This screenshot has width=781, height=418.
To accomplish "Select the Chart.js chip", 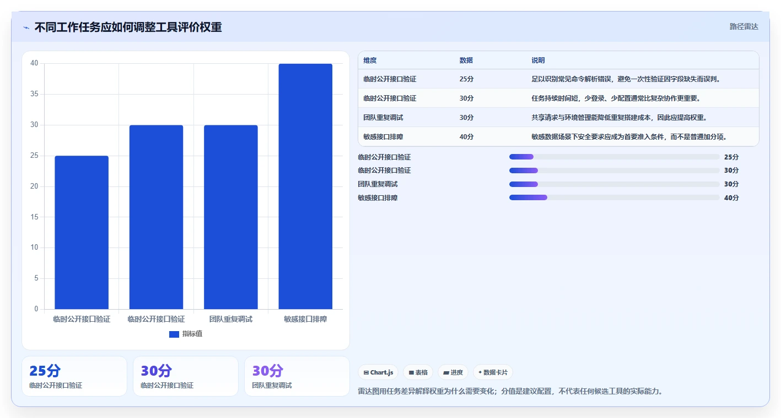I will pyautogui.click(x=379, y=372).
